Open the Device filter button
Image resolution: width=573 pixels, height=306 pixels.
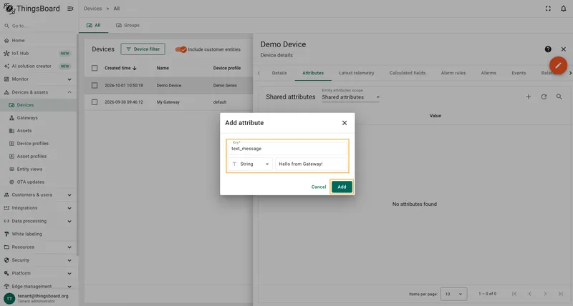coord(143,49)
